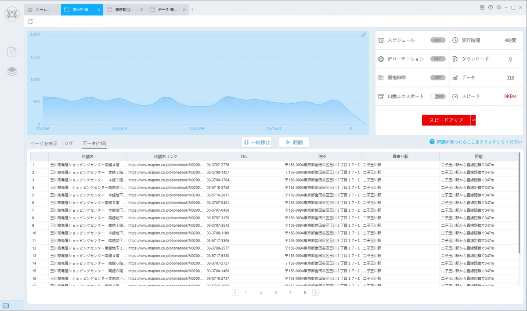Toggle the 重複排除 switch
This screenshot has width=527, height=311.
pyautogui.click(x=438, y=77)
